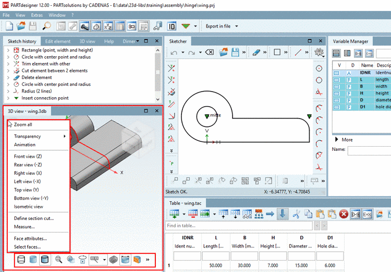The height and width of the screenshot is (272, 391).
Task: Choose Define section cut... menu entry
Action: pos(39,218)
